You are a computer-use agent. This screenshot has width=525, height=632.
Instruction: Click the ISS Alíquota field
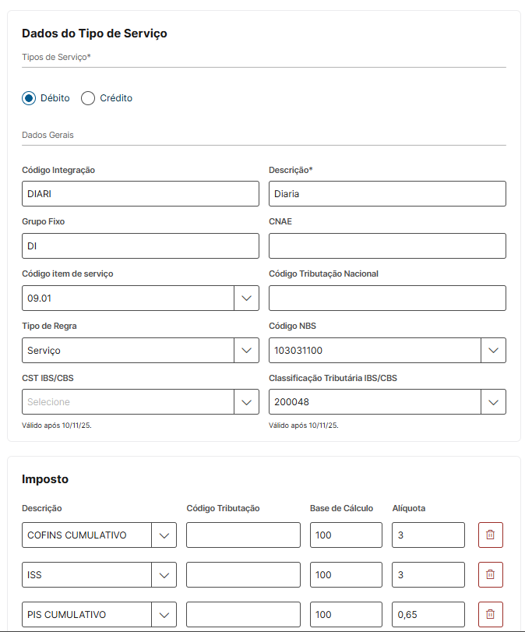pyautogui.click(x=428, y=575)
